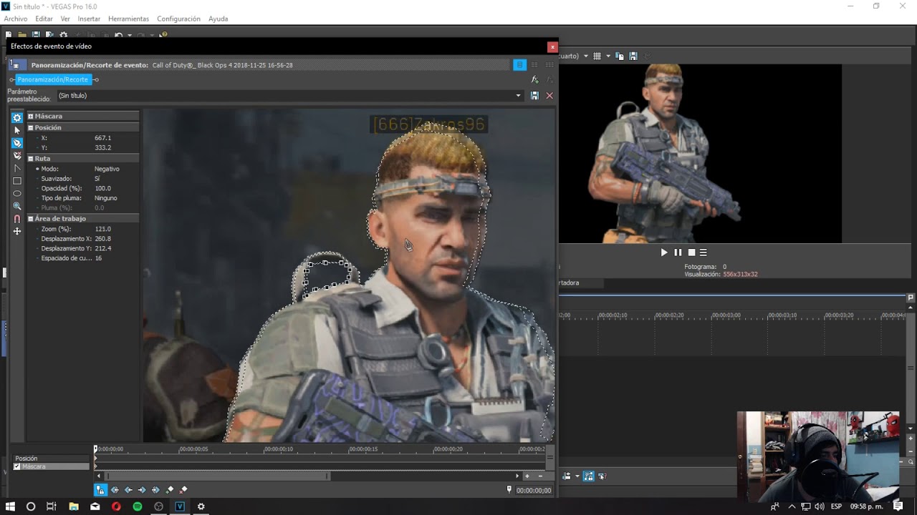Jump to first keyframe button
This screenshot has width=917, height=515.
pos(115,490)
